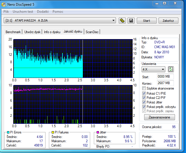Click the Zakończ button
This screenshot has height=153, width=186.
coord(168,21)
